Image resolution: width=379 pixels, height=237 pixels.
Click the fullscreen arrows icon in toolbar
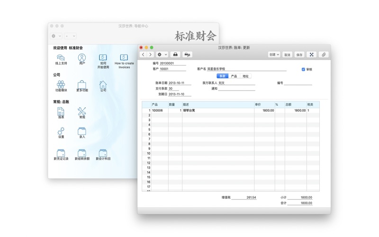pos(311,55)
